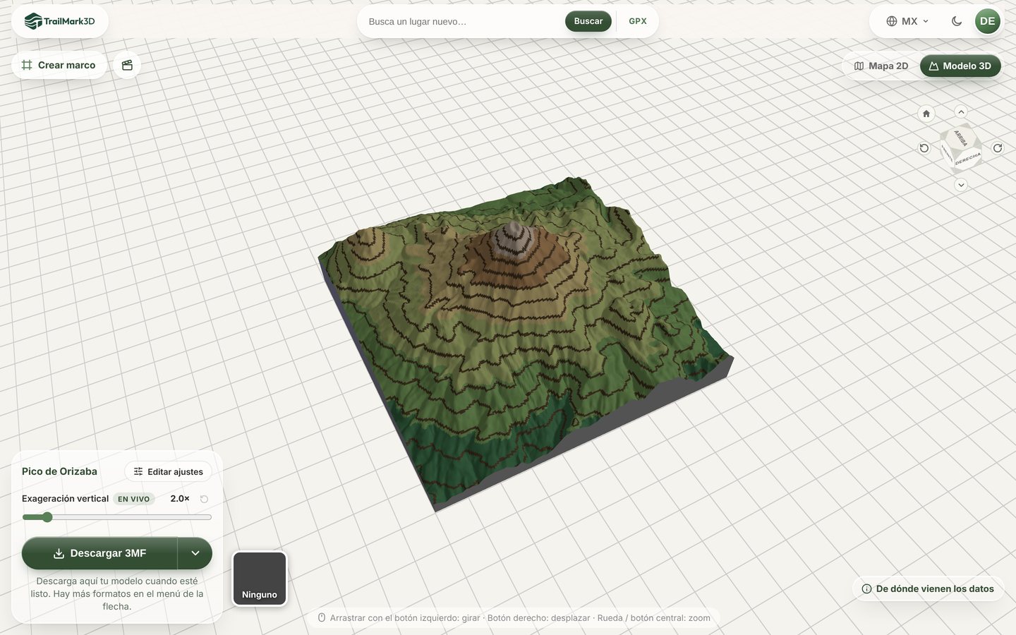Tilt the view up with the up chevron
Viewport: 1016px width, 635px height.
(961, 112)
